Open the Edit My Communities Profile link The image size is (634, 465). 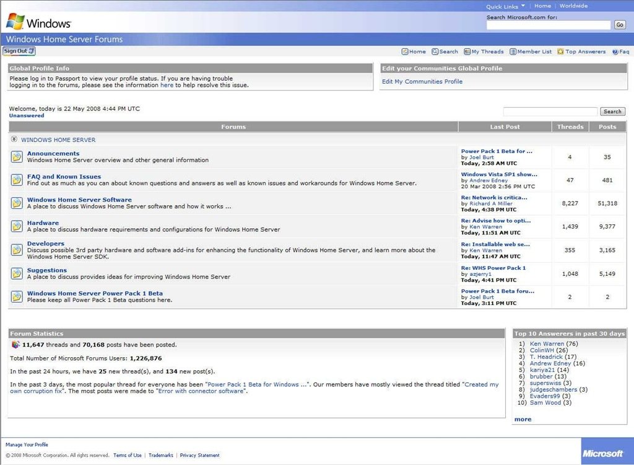pyautogui.click(x=422, y=81)
